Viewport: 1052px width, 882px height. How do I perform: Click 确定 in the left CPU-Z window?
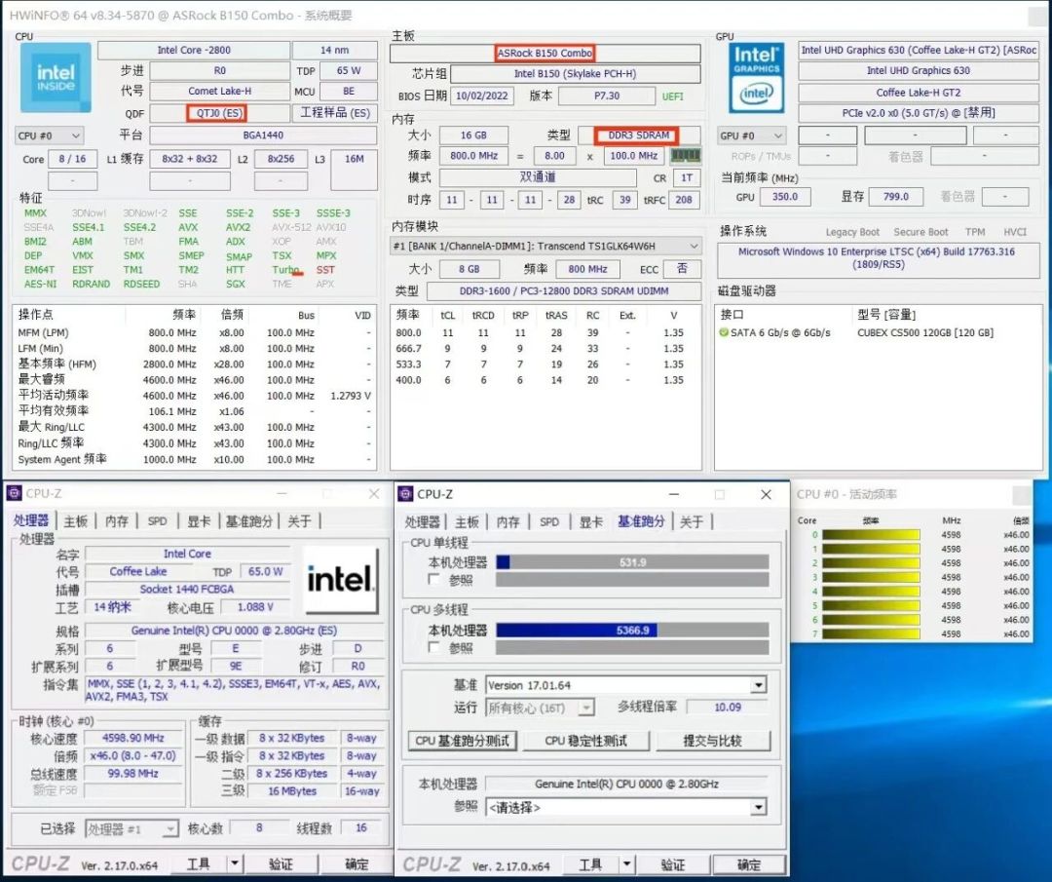click(356, 863)
